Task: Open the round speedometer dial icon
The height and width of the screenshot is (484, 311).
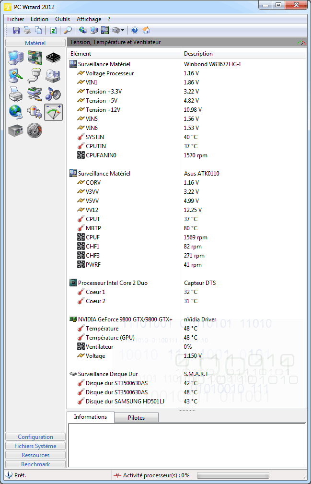Action: [35, 130]
